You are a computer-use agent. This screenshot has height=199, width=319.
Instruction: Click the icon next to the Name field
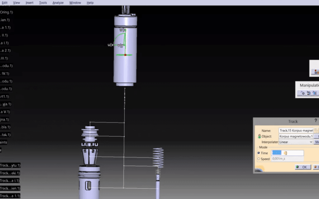point(316,131)
